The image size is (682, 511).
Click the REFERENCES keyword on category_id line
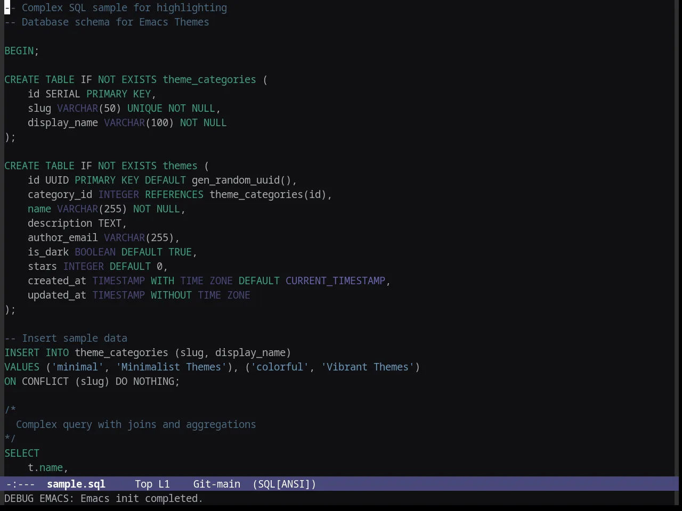174,194
